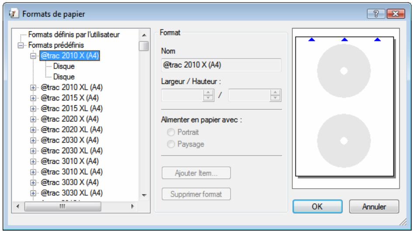Decrease the Largeur value with down arrow

208,98
